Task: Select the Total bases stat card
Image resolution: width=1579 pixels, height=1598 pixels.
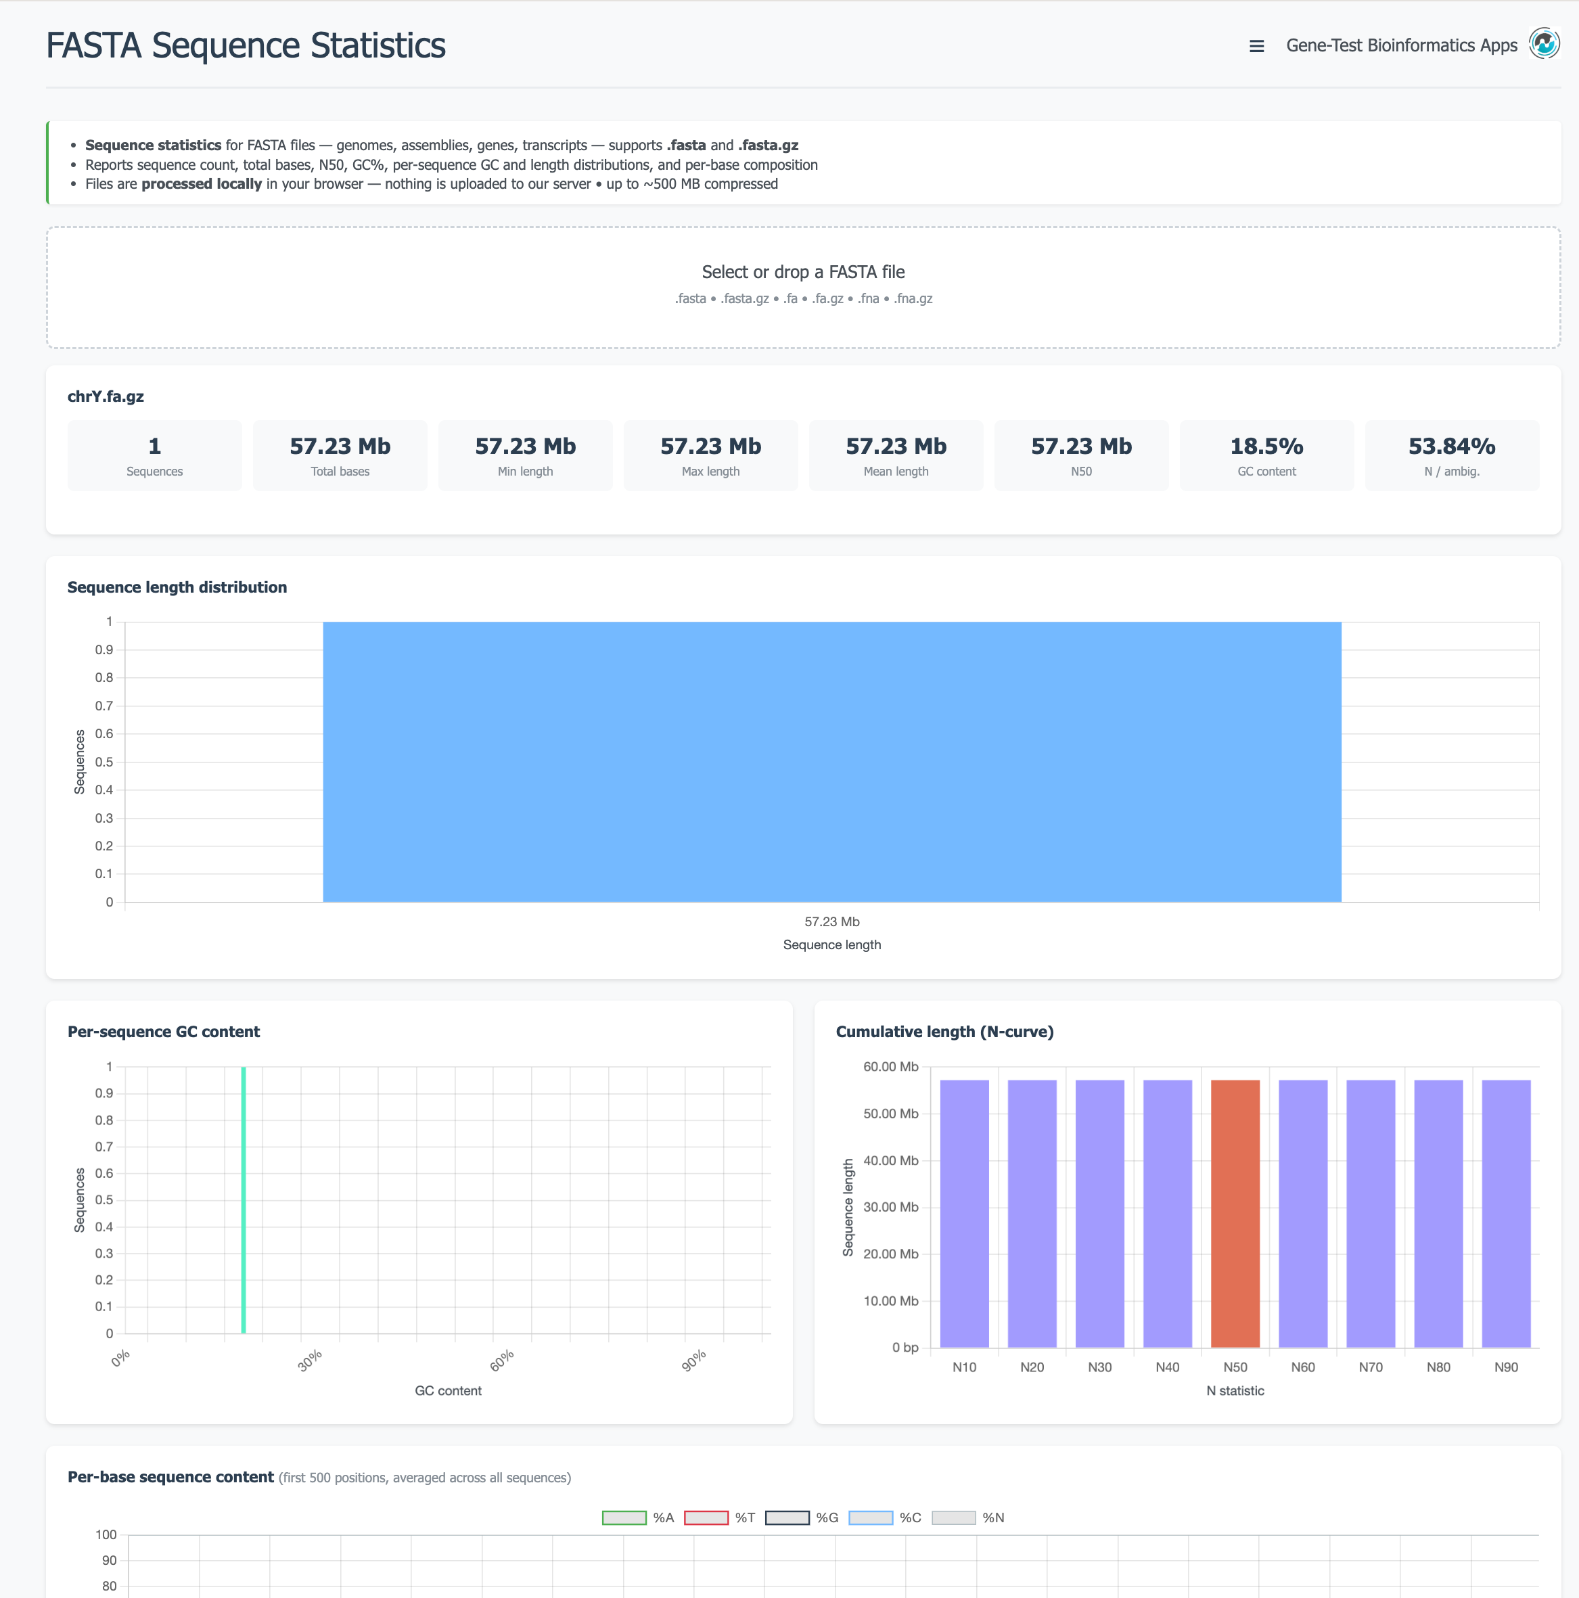Action: [339, 455]
